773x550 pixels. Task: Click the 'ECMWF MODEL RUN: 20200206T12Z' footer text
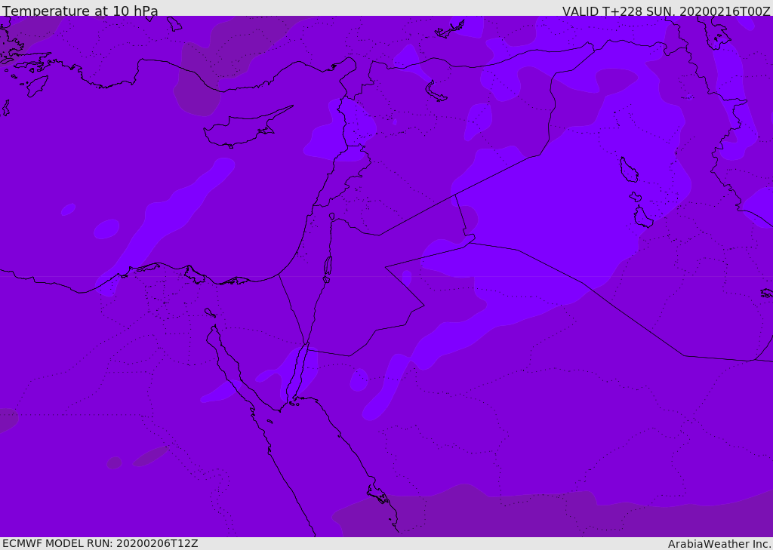(x=100, y=544)
